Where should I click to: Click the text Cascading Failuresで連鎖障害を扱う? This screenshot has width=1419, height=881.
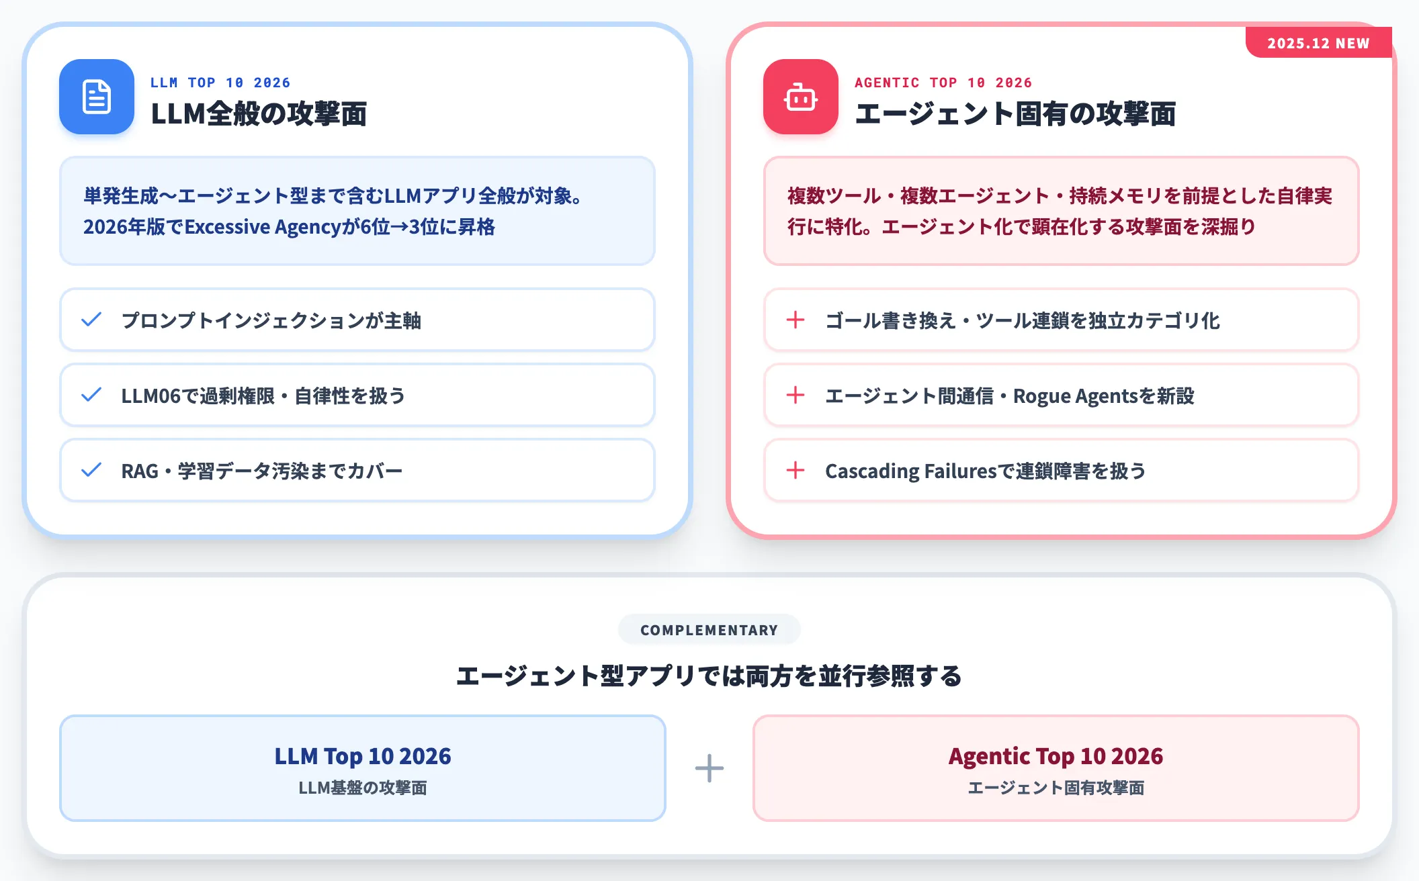[x=986, y=471]
